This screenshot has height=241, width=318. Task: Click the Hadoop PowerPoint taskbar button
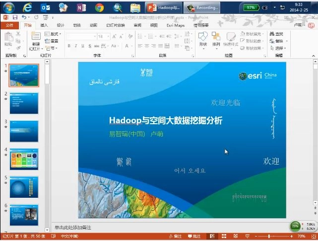(x=164, y=8)
